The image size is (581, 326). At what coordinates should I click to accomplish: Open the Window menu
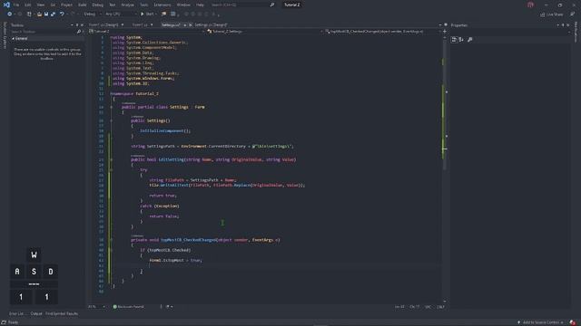tap(183, 5)
